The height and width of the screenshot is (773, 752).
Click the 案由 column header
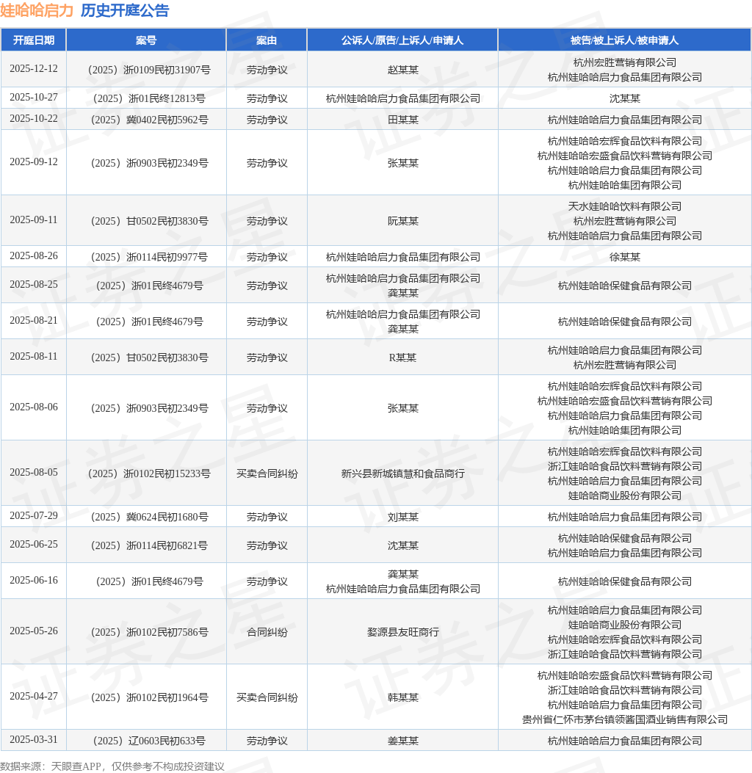pos(267,40)
